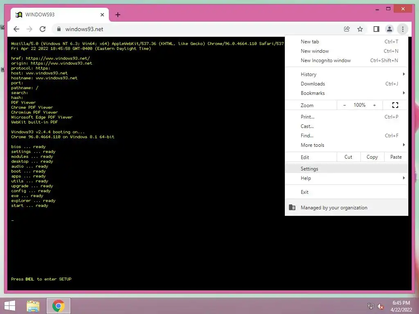Screen dimensions: 419x314
Task: Maximize the Chrome window
Action: 388,9
